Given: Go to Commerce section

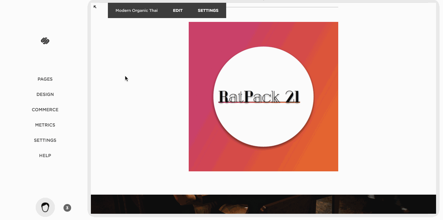Looking at the screenshot, I should 45,110.
